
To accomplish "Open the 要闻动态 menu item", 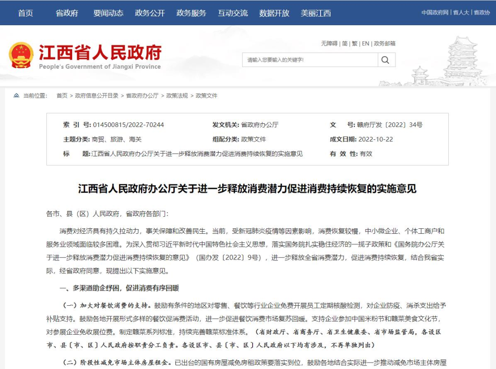I will click(x=108, y=13).
